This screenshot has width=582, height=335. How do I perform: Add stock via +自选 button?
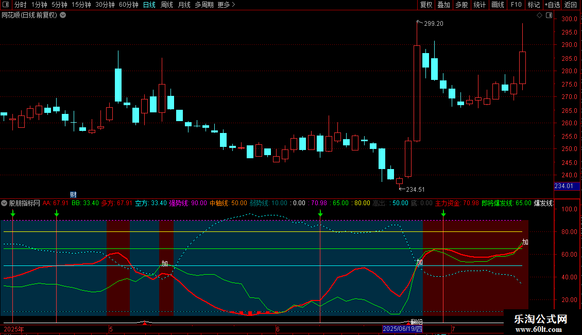(552, 5)
